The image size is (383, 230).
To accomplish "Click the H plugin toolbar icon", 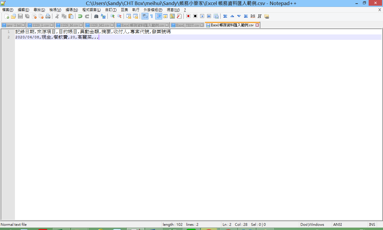I will pyautogui.click(x=259, y=16).
